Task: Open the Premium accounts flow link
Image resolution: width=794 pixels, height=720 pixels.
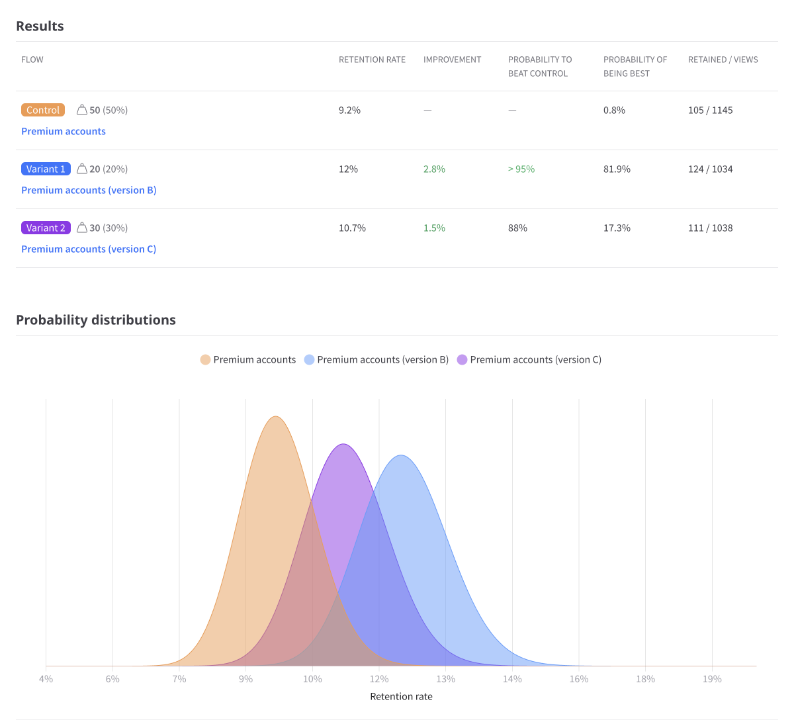Action: 63,131
